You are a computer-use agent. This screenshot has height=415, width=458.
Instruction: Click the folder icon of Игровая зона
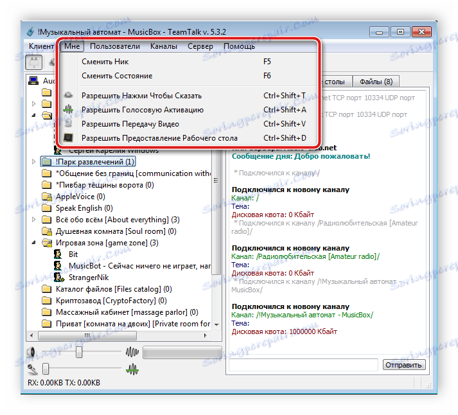tap(47, 242)
